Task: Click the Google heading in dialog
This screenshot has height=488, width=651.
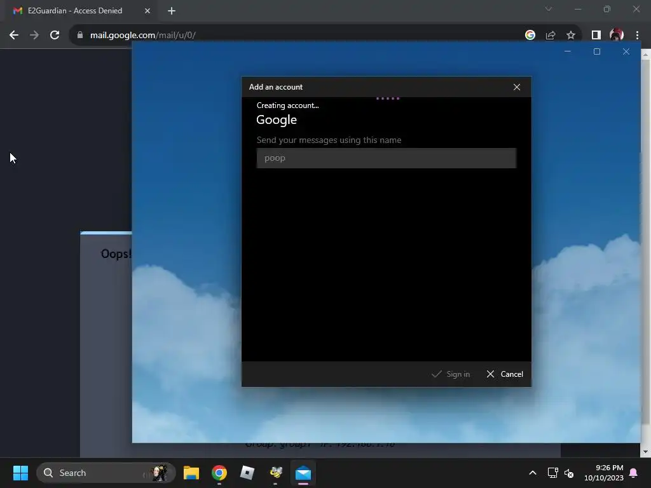Action: [x=277, y=120]
